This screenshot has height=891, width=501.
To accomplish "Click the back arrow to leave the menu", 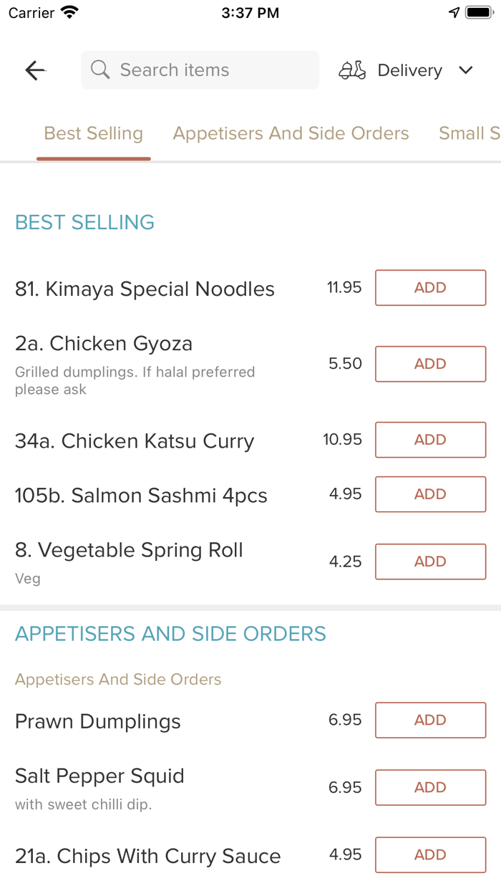I will pos(34,69).
